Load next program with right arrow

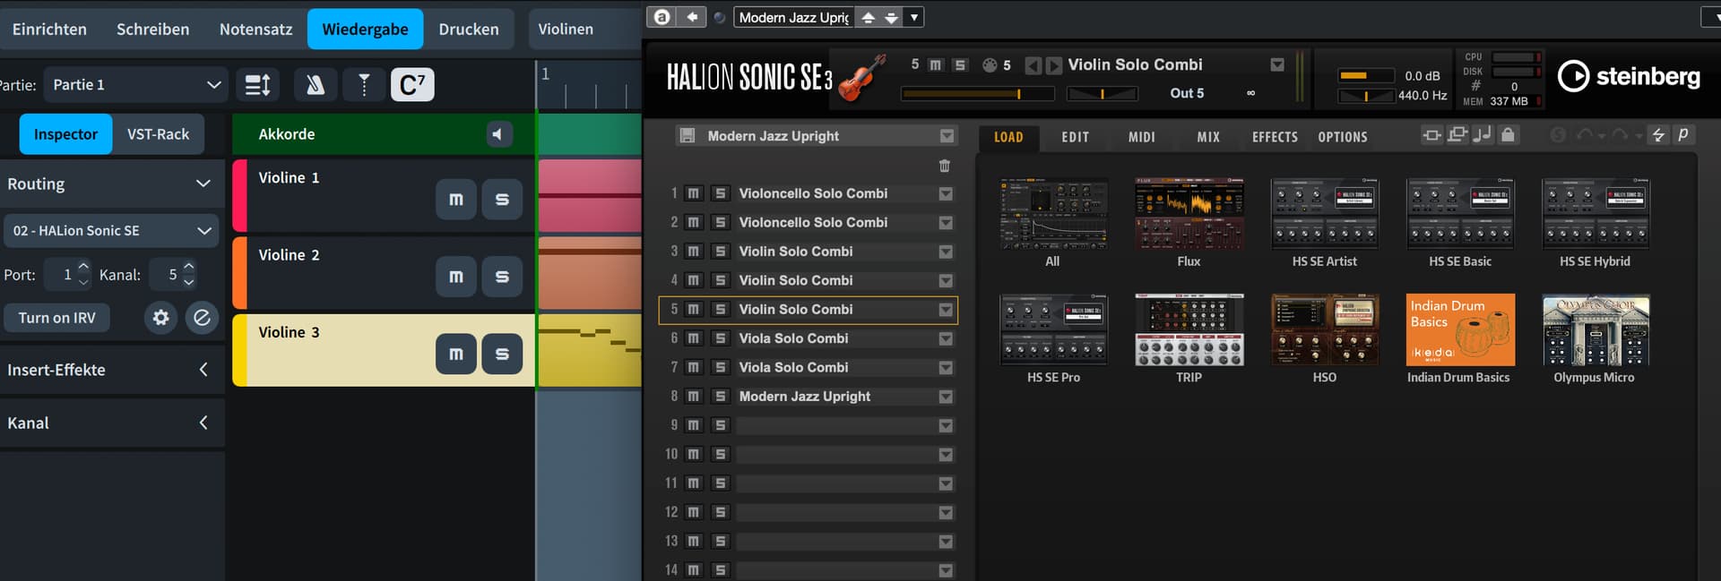tap(1054, 65)
